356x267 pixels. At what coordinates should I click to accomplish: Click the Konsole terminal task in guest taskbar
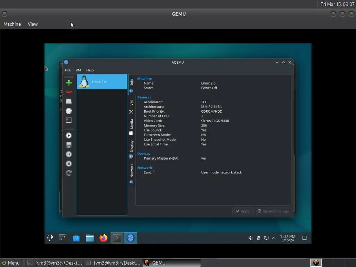pos(117,238)
